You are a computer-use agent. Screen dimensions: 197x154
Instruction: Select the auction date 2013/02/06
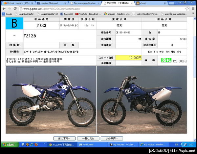(69, 25)
